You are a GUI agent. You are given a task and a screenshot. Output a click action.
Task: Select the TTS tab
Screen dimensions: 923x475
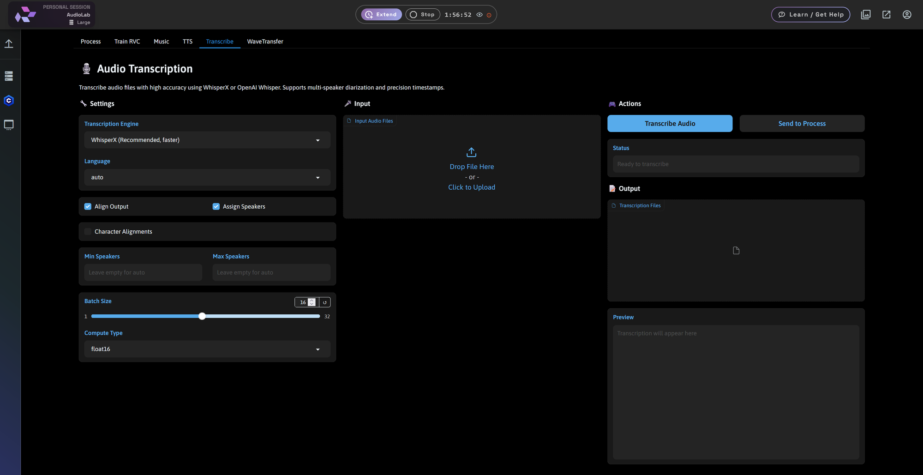(187, 42)
